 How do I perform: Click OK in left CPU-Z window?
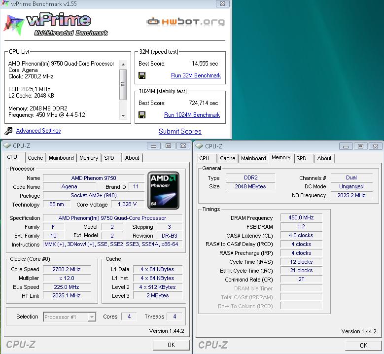171,345
